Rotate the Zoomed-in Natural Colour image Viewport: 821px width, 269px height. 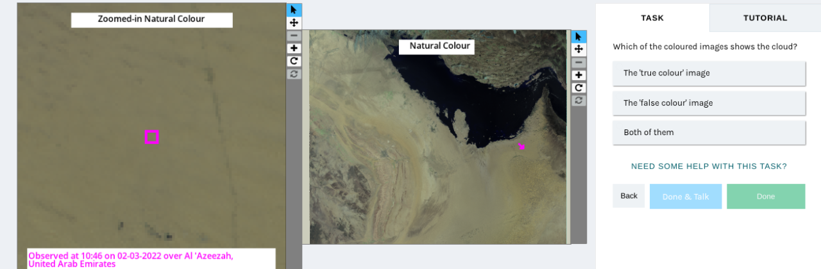(294, 61)
